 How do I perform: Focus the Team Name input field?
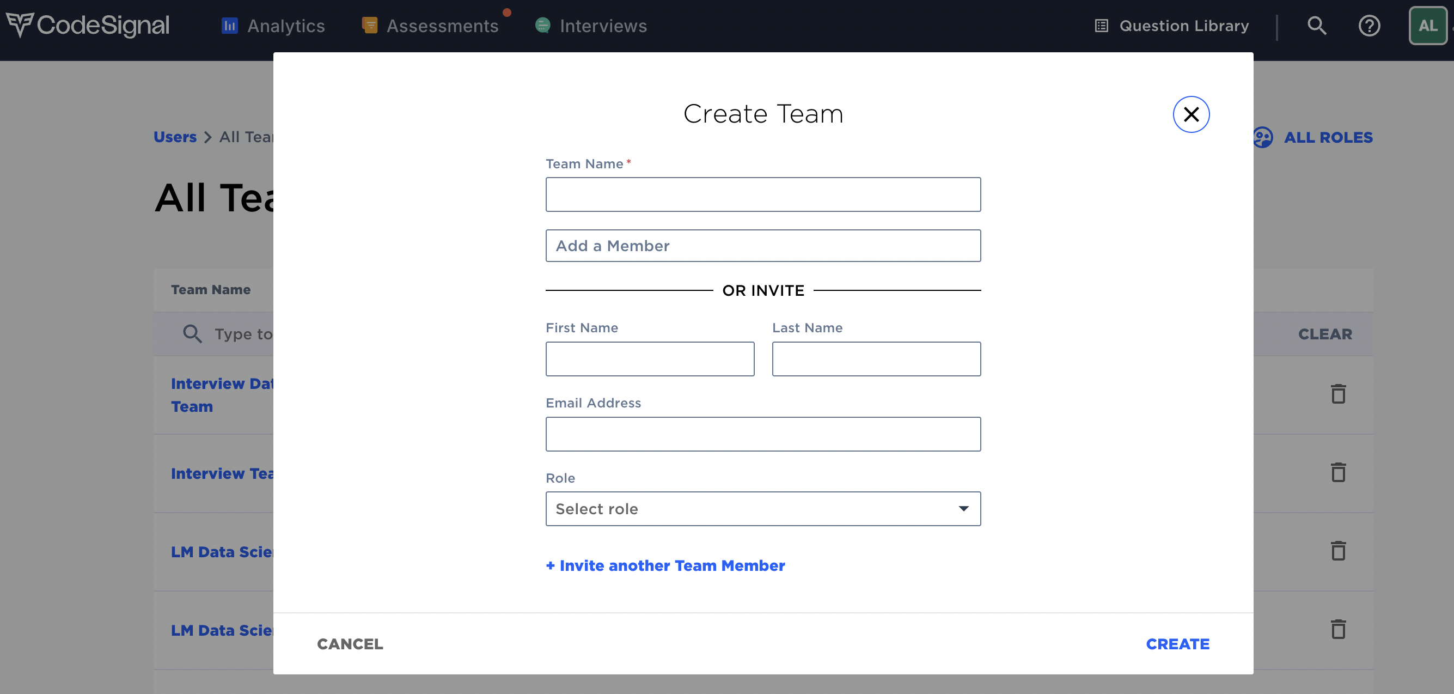coord(763,195)
